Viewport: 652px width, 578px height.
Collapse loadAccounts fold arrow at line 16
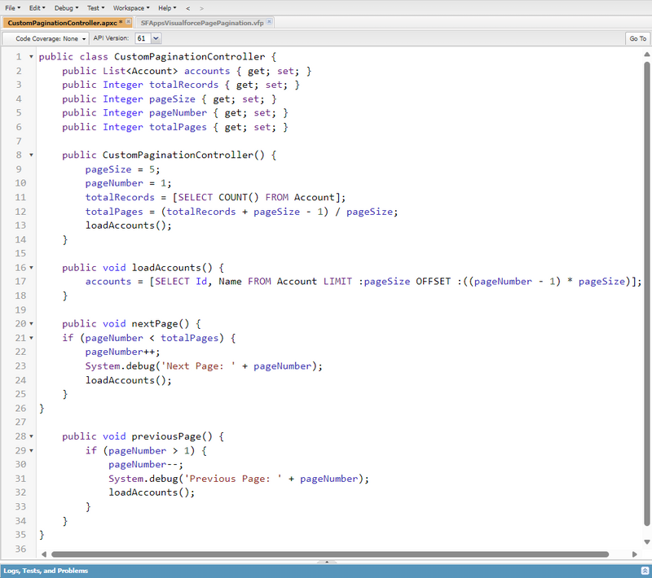coord(31,267)
